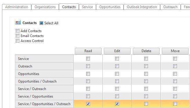
Task: Check Read for Opportunities / Outreach row
Action: point(88,81)
